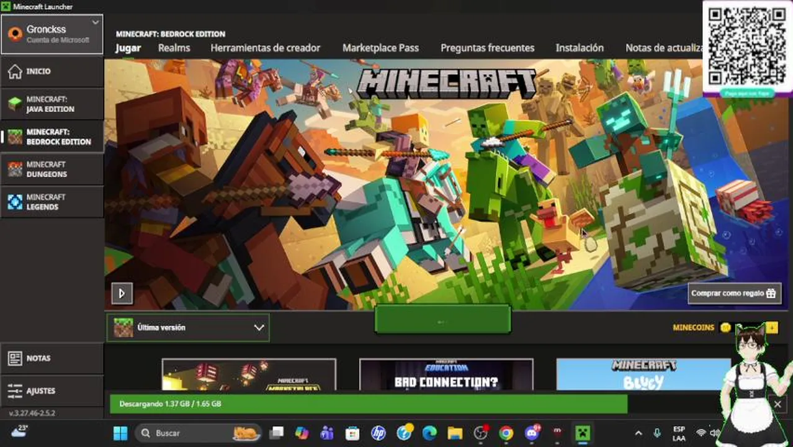This screenshot has height=447, width=793.
Task: Open the Notas section
Action: tap(52, 358)
